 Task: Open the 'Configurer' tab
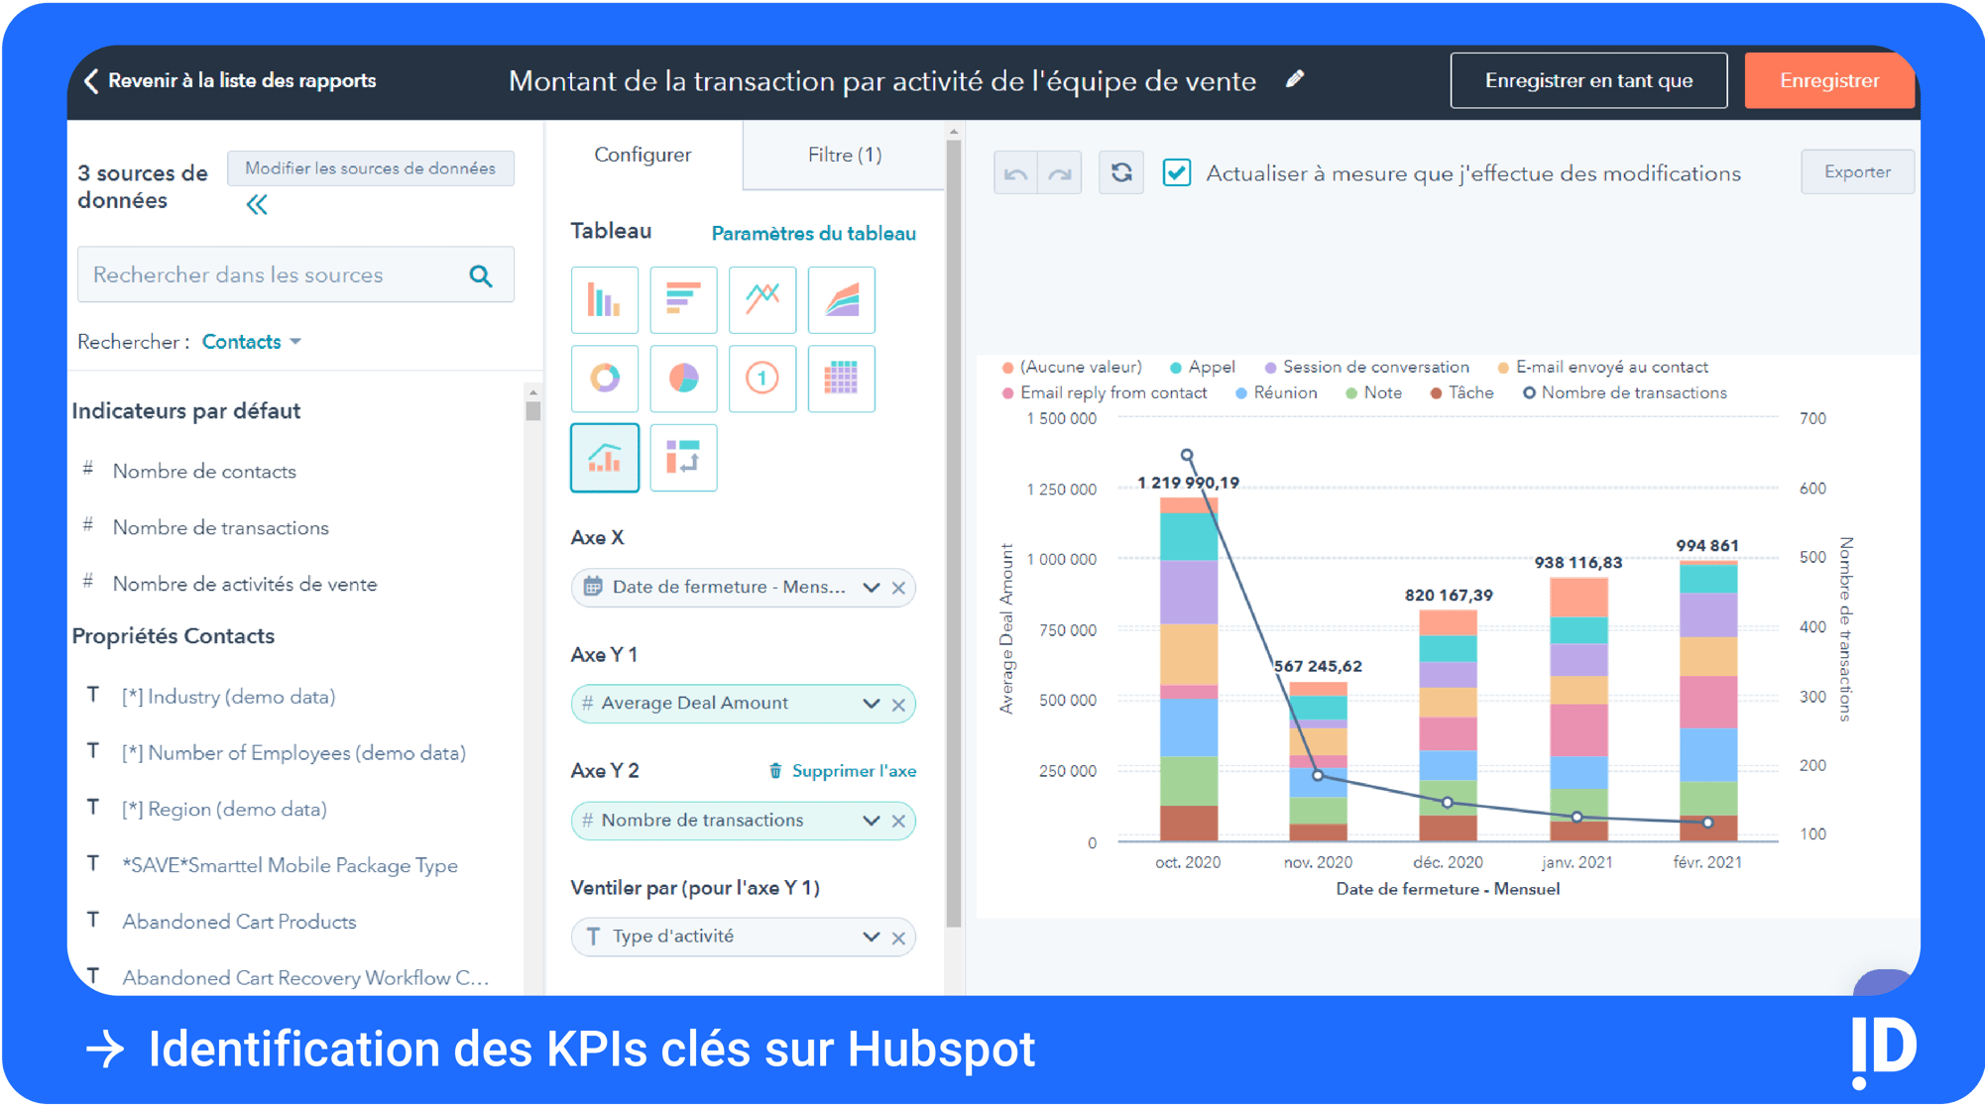[642, 155]
